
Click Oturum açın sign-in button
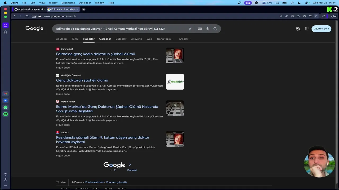321,29
